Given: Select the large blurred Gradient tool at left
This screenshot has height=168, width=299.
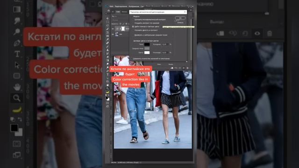Looking at the screenshot, I should point(17,9).
